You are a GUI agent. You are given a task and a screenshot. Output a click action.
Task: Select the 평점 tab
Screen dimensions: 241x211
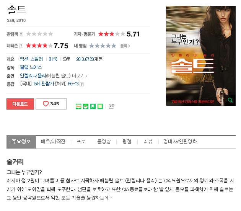pos(127,141)
